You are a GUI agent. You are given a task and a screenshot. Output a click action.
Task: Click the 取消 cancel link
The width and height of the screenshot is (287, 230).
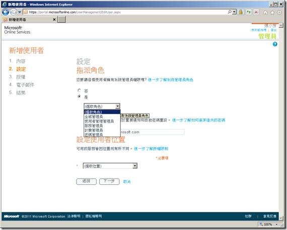coord(127,182)
